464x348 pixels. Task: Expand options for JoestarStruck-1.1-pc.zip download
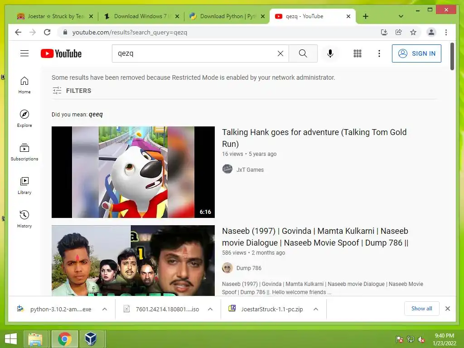click(x=316, y=309)
